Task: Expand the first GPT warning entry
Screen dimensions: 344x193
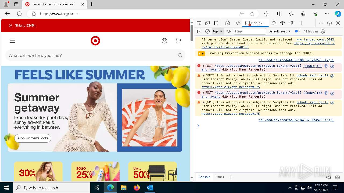Action: (x=204, y=76)
